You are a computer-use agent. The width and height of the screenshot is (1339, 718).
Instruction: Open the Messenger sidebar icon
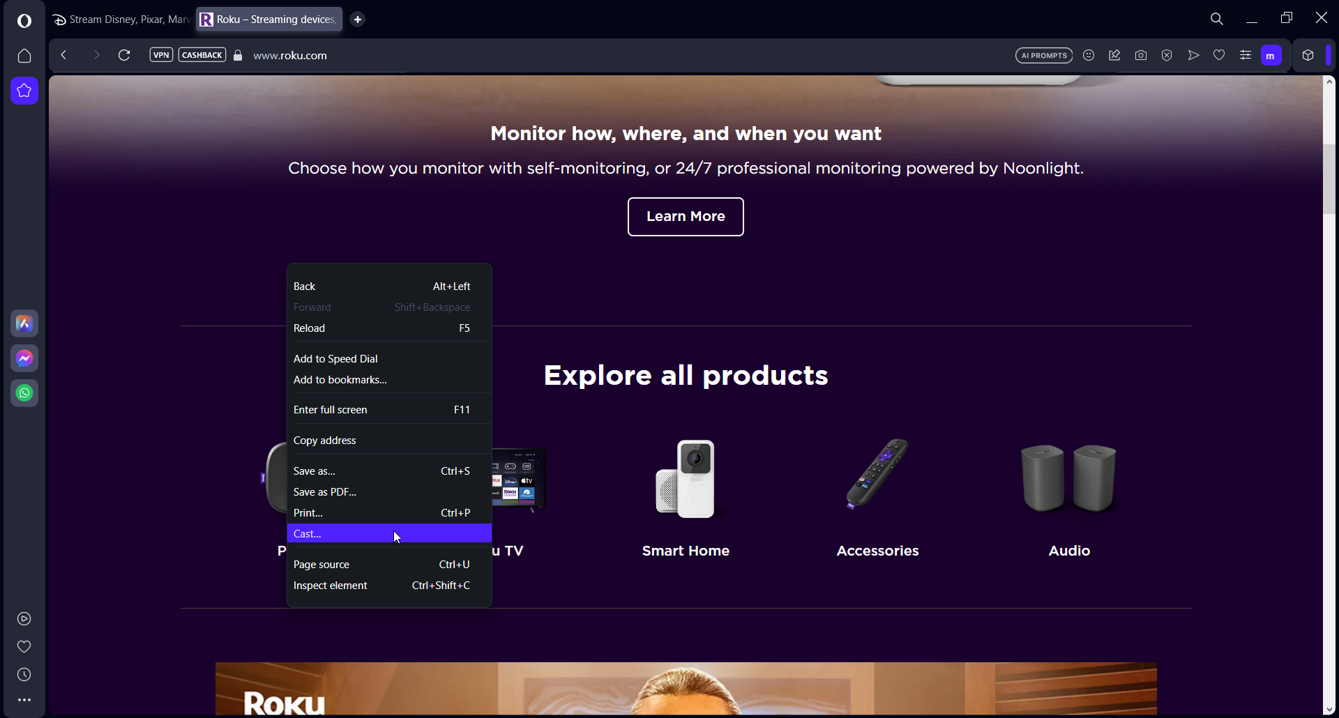pyautogui.click(x=24, y=358)
